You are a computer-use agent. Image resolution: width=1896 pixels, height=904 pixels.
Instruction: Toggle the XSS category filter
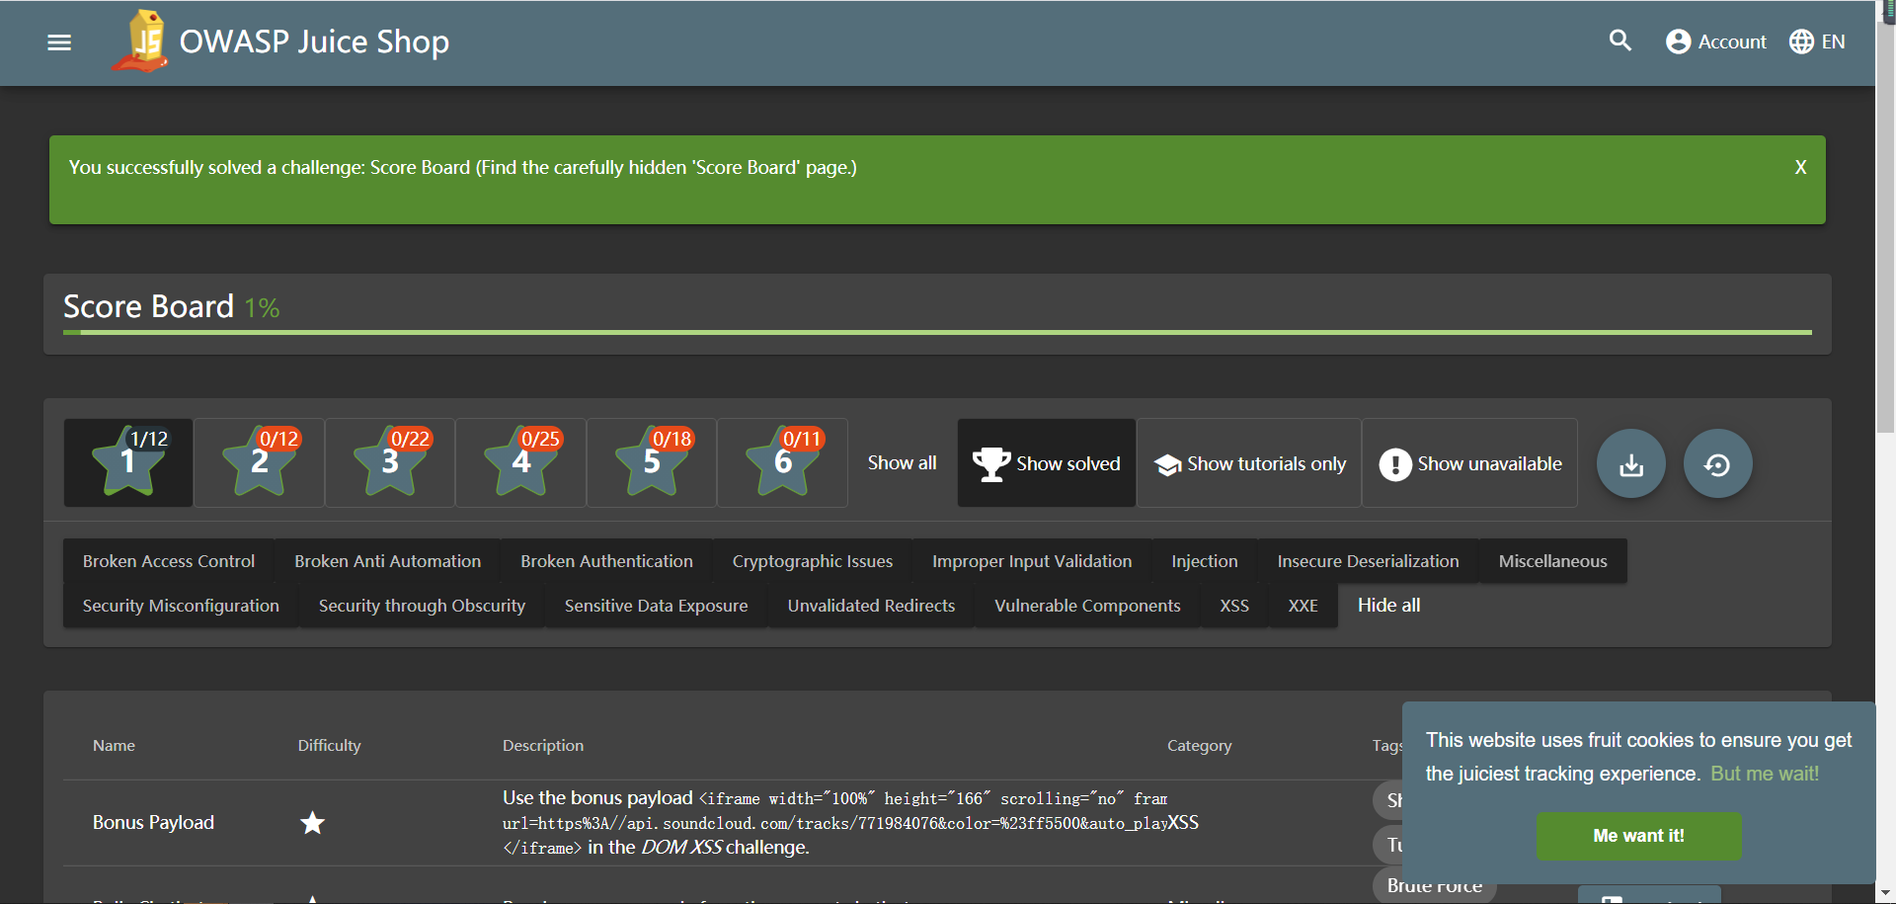pyautogui.click(x=1233, y=605)
